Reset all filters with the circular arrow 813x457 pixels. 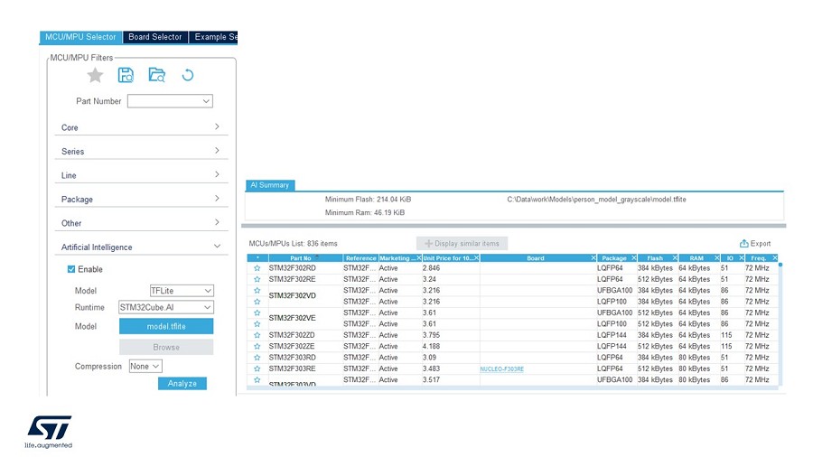point(188,75)
